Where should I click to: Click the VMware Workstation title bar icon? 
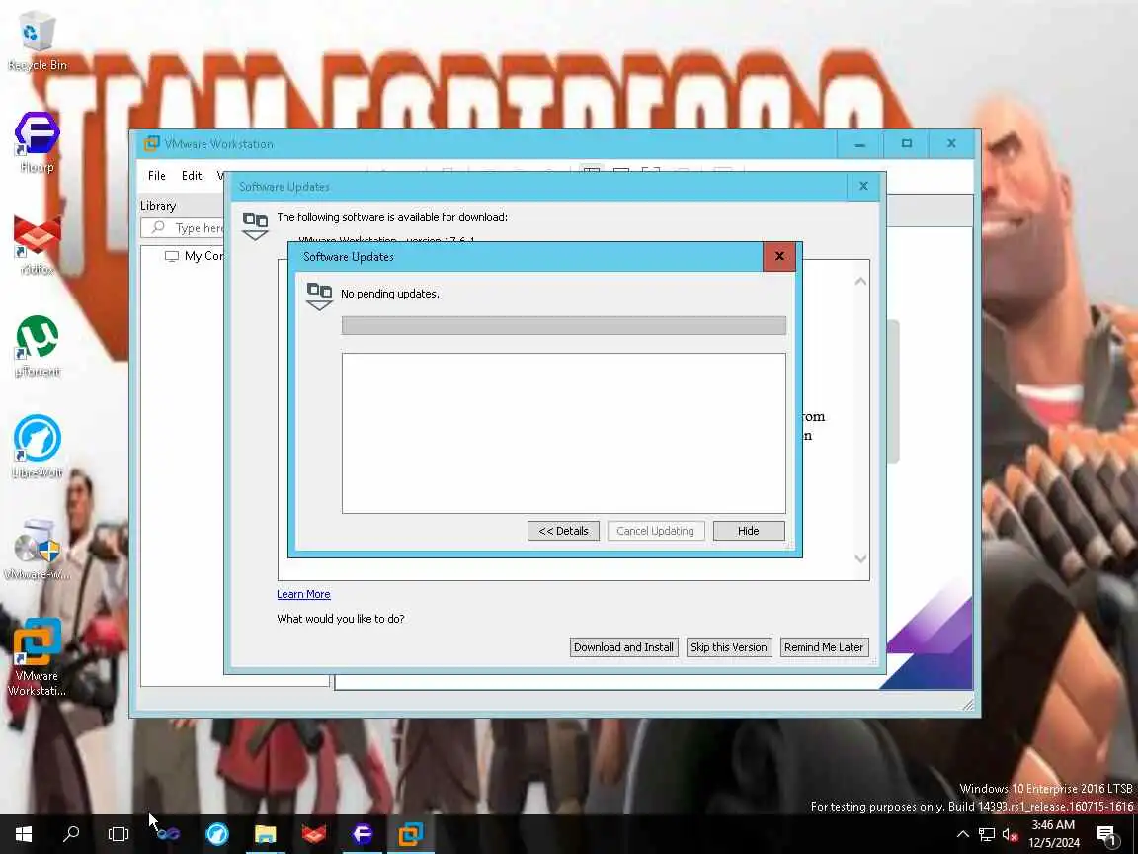(x=151, y=143)
